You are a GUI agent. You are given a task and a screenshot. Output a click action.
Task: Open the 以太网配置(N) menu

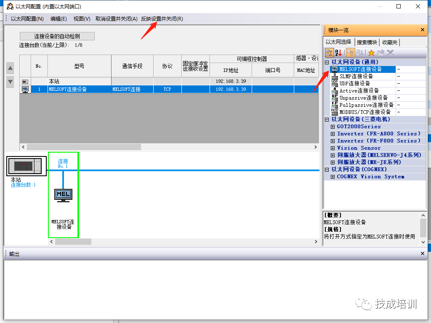coord(27,19)
